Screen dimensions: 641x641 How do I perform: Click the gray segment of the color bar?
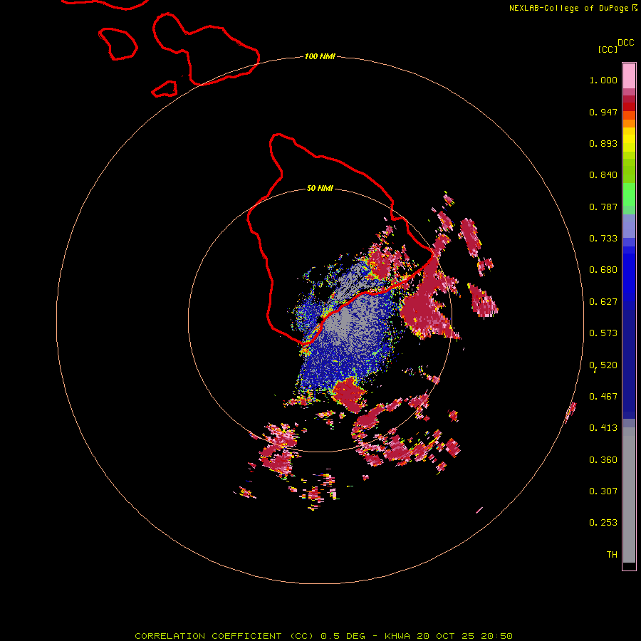point(629,495)
